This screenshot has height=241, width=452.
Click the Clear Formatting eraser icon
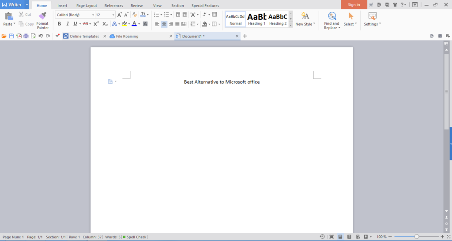pos(135,15)
